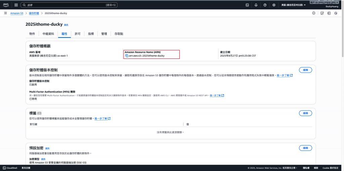
Task: Open 資訊 link beside 加密類型
Action: coord(43,159)
